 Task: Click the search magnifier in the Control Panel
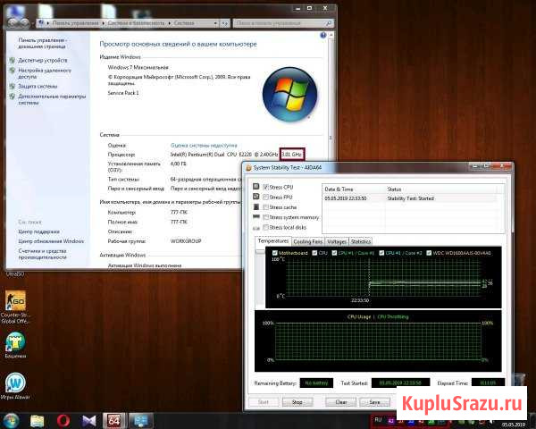coord(329,23)
